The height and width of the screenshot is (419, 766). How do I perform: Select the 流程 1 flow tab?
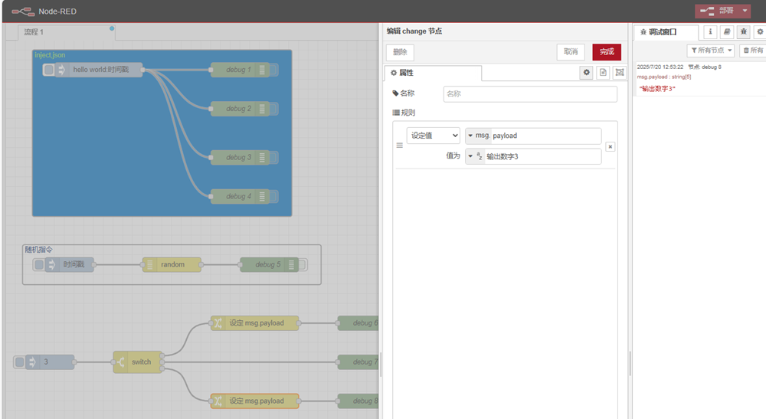click(67, 32)
